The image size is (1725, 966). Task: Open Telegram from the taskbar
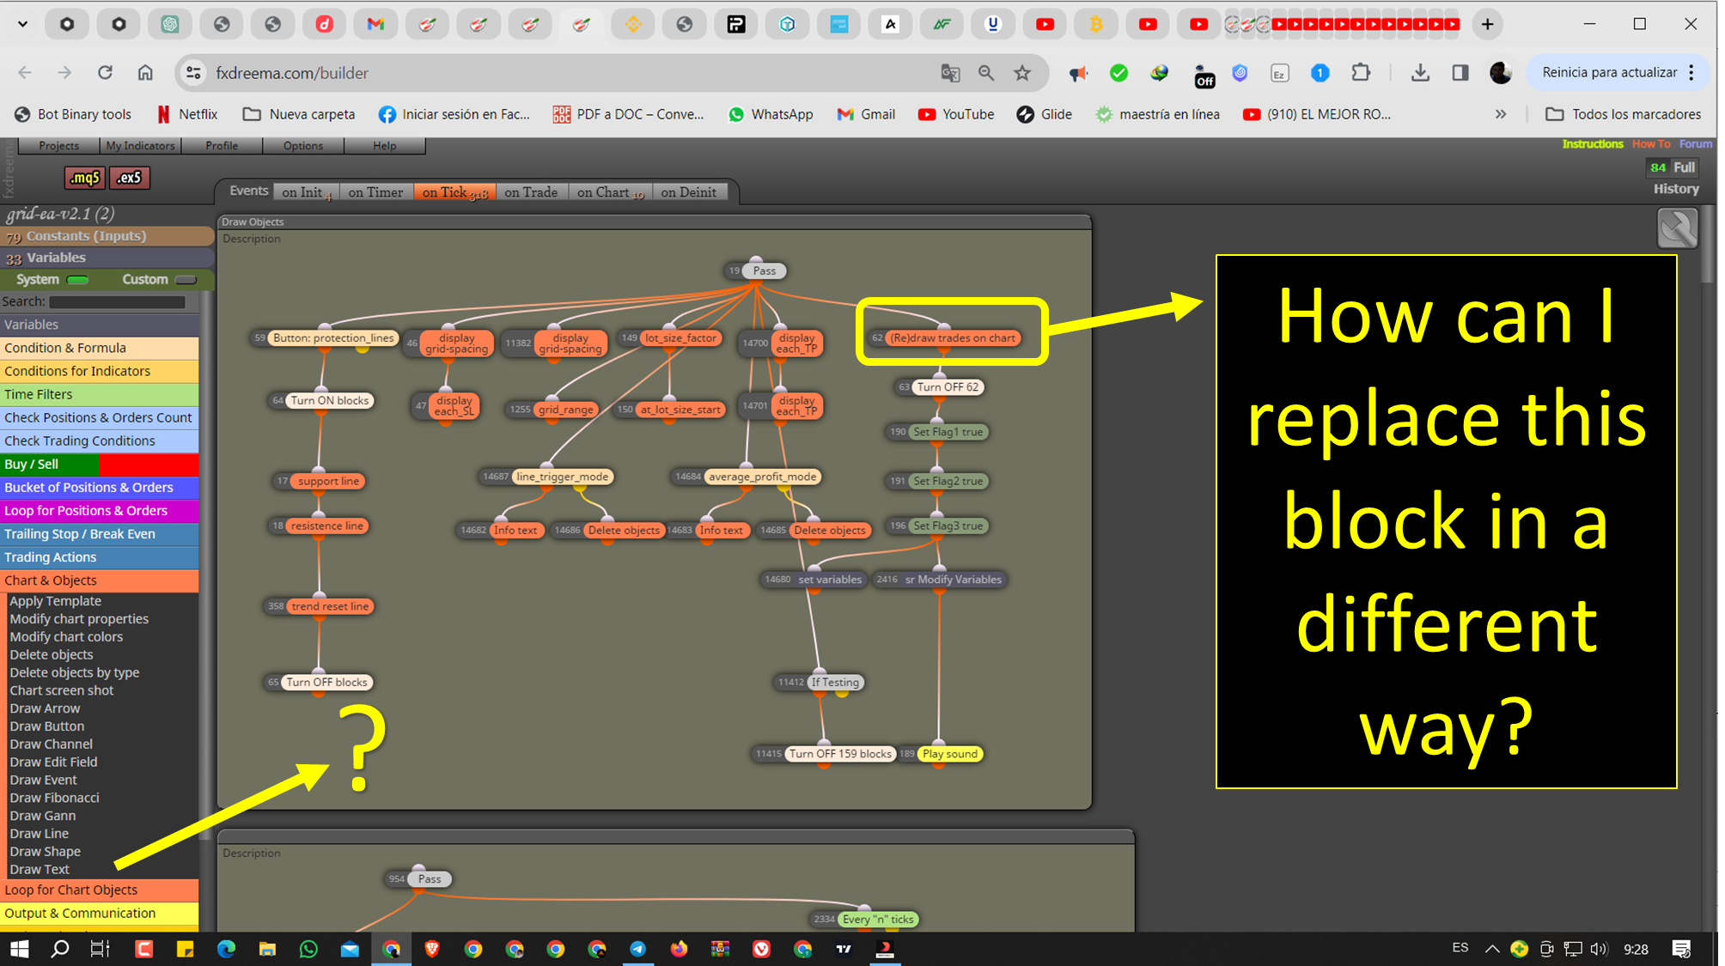637,949
